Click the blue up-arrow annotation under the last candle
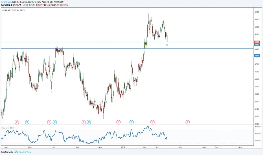Screen dimensions: 263x155 point(167,45)
